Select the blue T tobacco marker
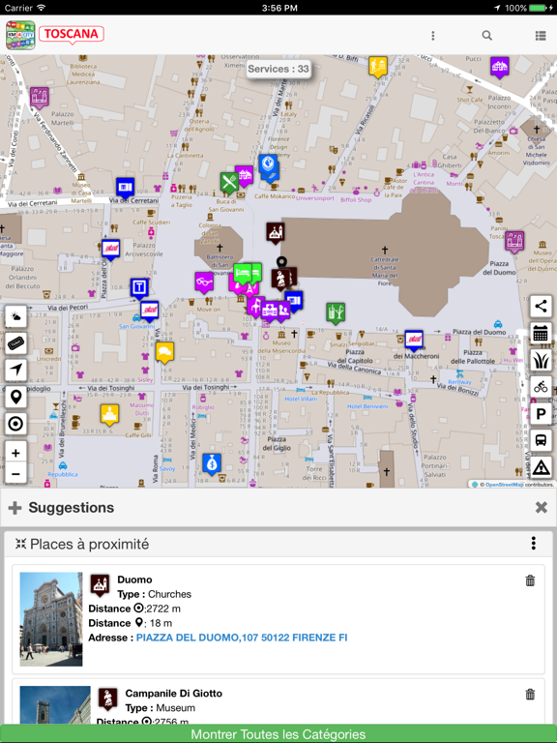The width and height of the screenshot is (557, 743). (139, 288)
